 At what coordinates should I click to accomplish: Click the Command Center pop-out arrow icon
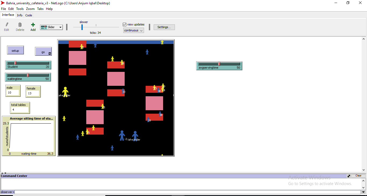point(349,176)
